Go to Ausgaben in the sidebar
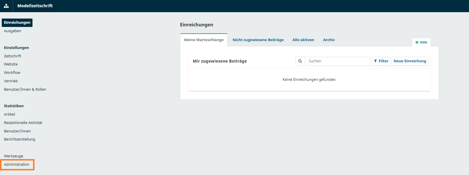Viewport: 469px width, 175px height. pyautogui.click(x=12, y=31)
